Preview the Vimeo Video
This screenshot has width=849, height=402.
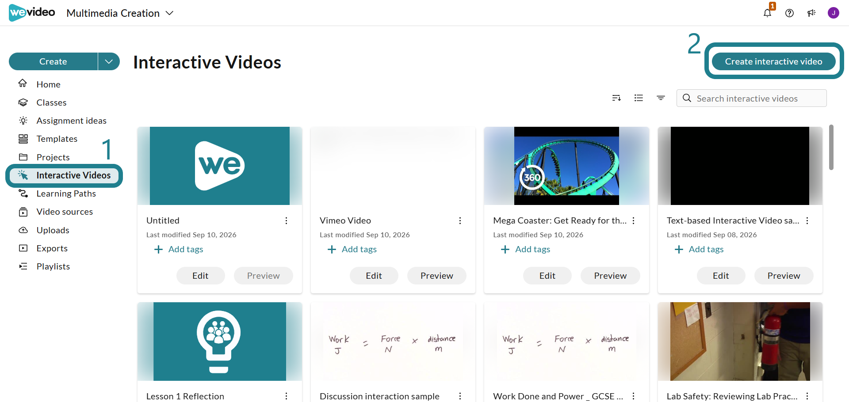coord(436,276)
